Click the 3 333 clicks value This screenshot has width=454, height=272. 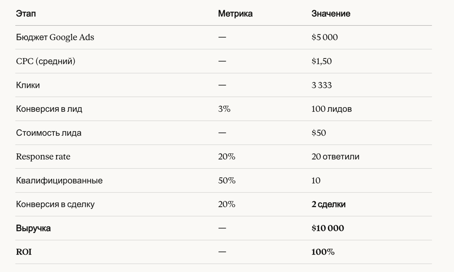click(321, 85)
